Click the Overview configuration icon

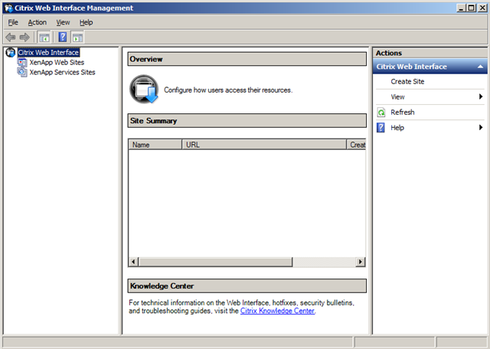[144, 90]
